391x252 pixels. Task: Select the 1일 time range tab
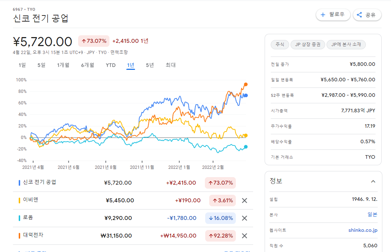[x=22, y=65]
